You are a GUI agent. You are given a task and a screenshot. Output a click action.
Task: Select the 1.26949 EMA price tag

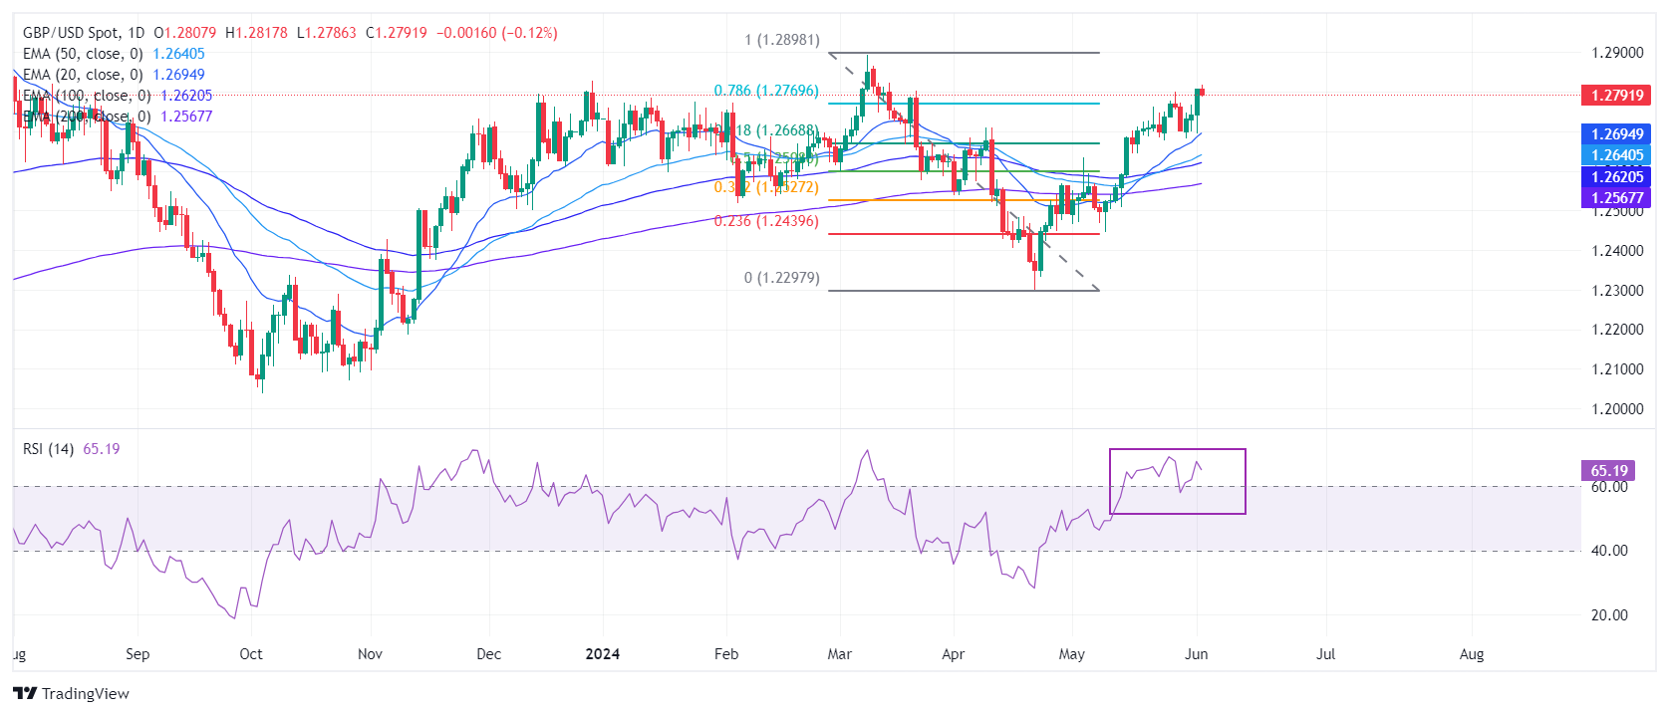coord(1616,133)
